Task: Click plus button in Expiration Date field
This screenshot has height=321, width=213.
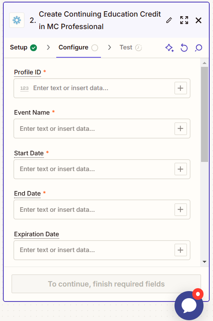Action: point(181,250)
